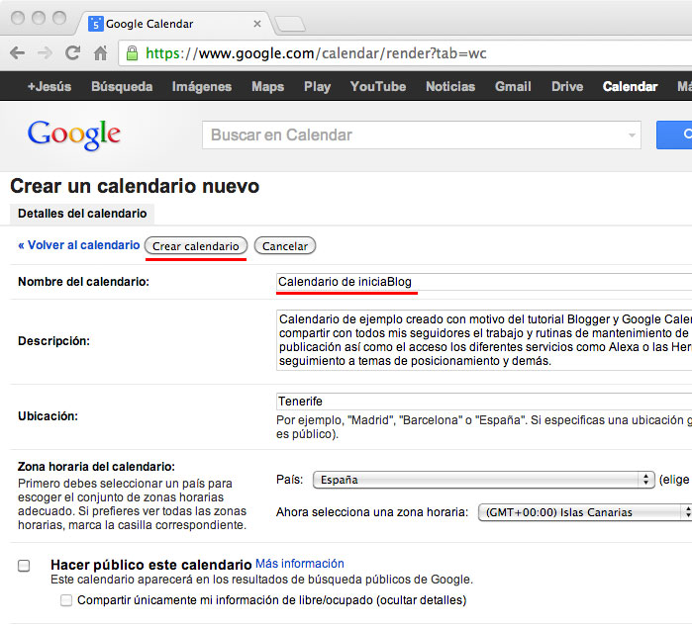Screen dimensions: 692x628
Task: Open the browser home page icon
Action: pyautogui.click(x=101, y=53)
